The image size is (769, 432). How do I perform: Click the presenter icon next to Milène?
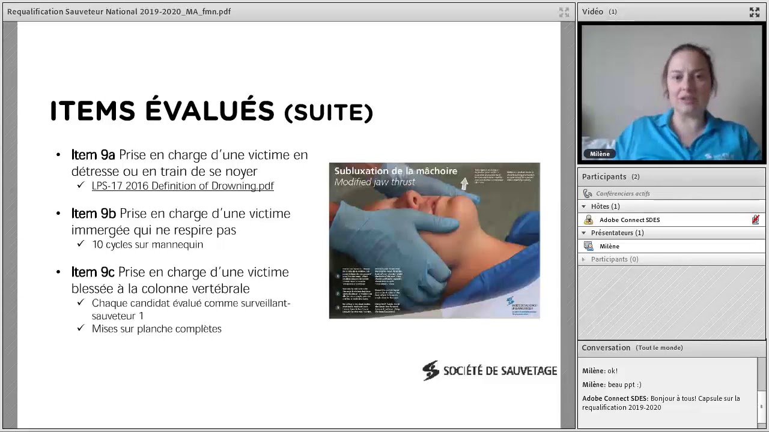[x=588, y=246]
